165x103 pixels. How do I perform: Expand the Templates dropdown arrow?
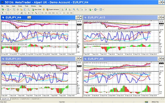pyautogui.click(x=103, y=9)
